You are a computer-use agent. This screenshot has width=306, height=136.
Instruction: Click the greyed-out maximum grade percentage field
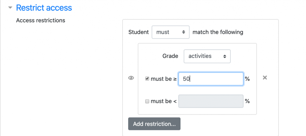(x=211, y=101)
